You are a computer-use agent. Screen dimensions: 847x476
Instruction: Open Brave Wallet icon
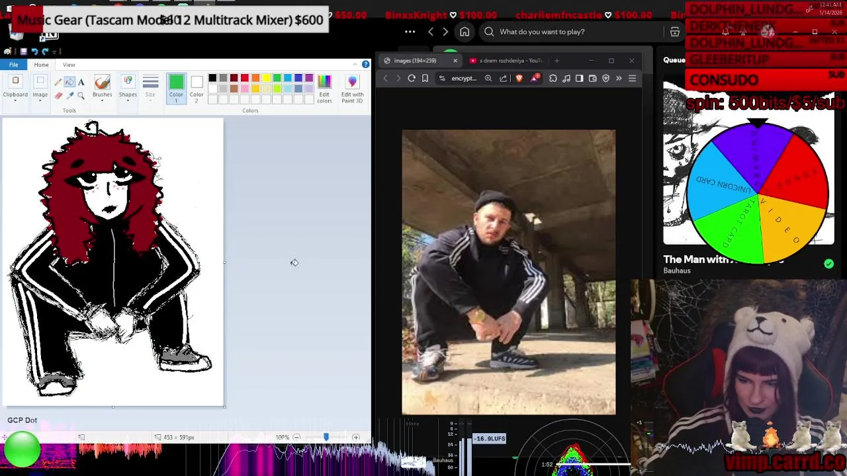(x=593, y=78)
